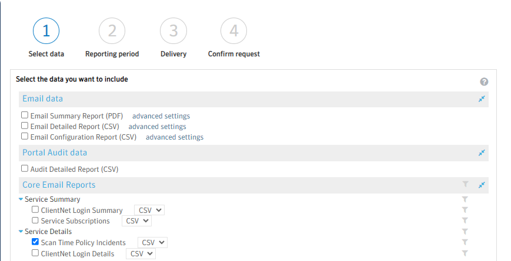Viewport: 511px width, 261px height.
Task: Click filter icon for ClientNet Login Summary
Action: [465, 210]
